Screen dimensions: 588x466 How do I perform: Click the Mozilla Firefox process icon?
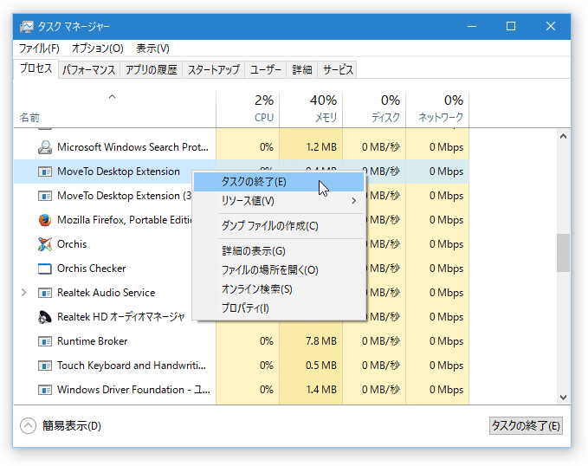45,220
